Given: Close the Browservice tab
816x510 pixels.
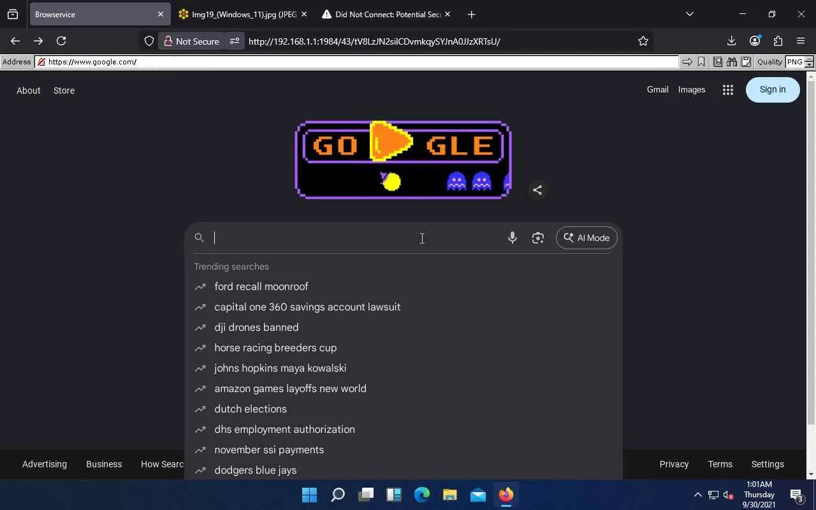Looking at the screenshot, I should (160, 14).
